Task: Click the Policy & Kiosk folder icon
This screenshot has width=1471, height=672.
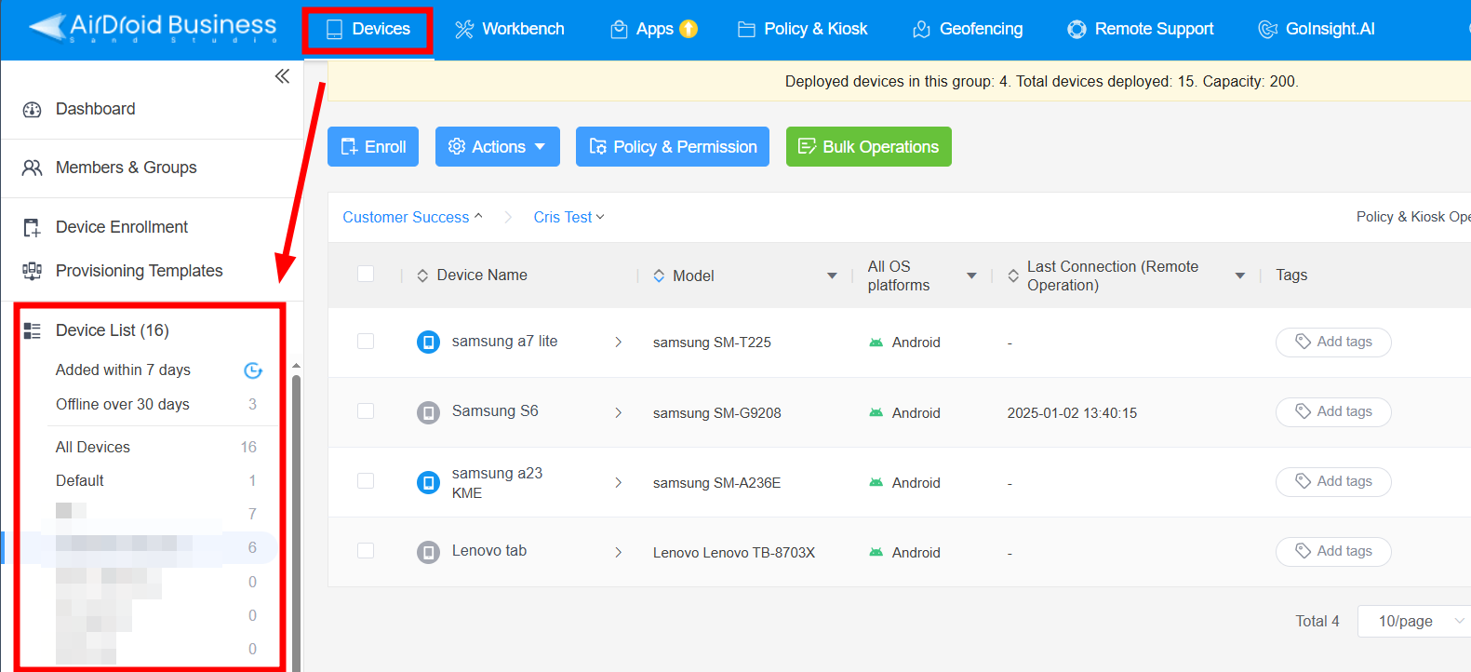Action: (746, 30)
